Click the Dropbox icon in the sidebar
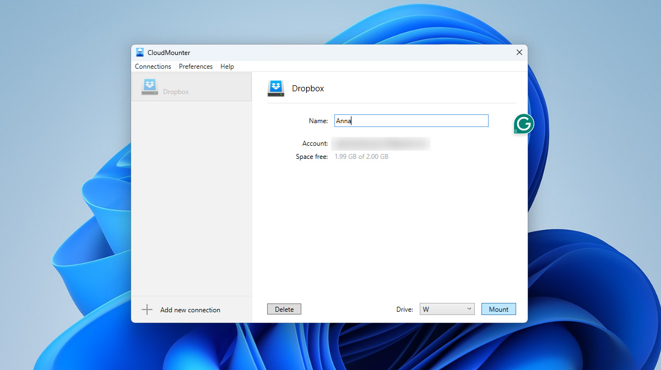661x370 pixels. (x=150, y=86)
